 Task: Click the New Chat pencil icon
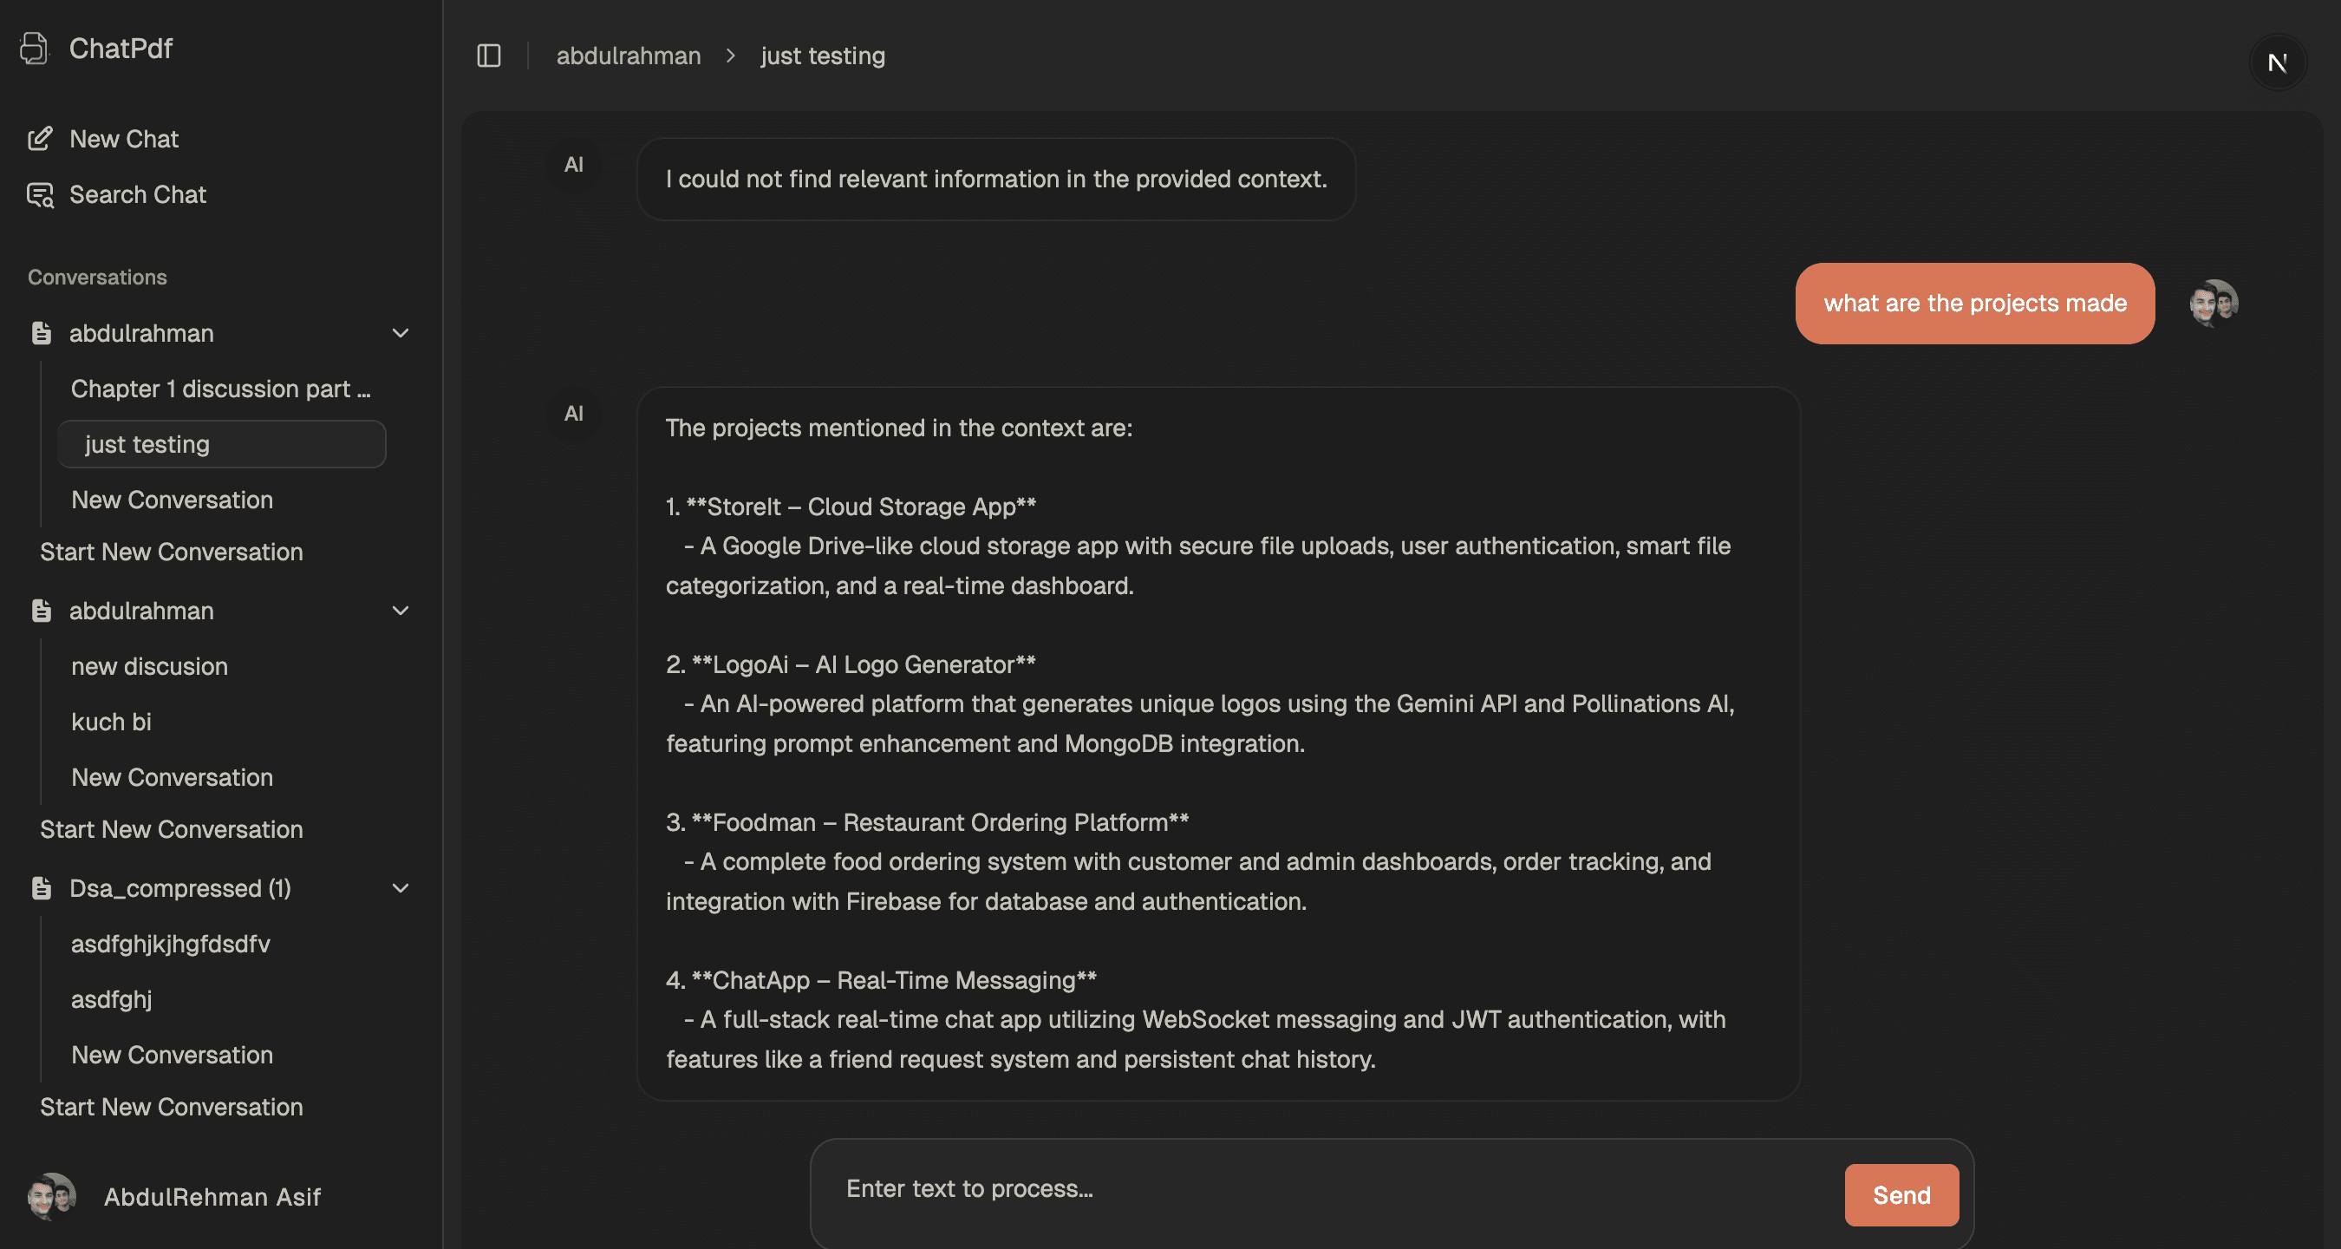pos(40,139)
